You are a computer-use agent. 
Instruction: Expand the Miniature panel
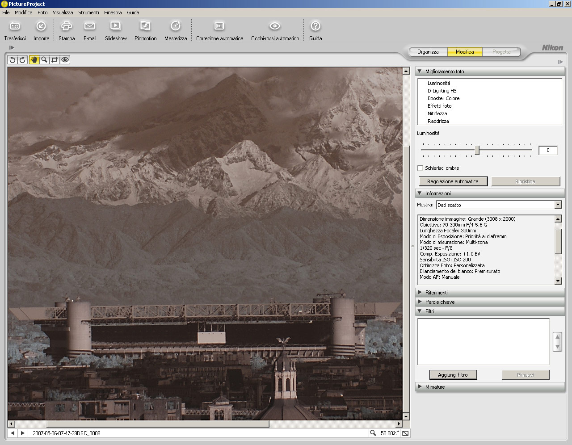click(x=435, y=387)
